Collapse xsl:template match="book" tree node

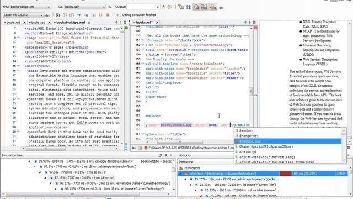click(35, 167)
